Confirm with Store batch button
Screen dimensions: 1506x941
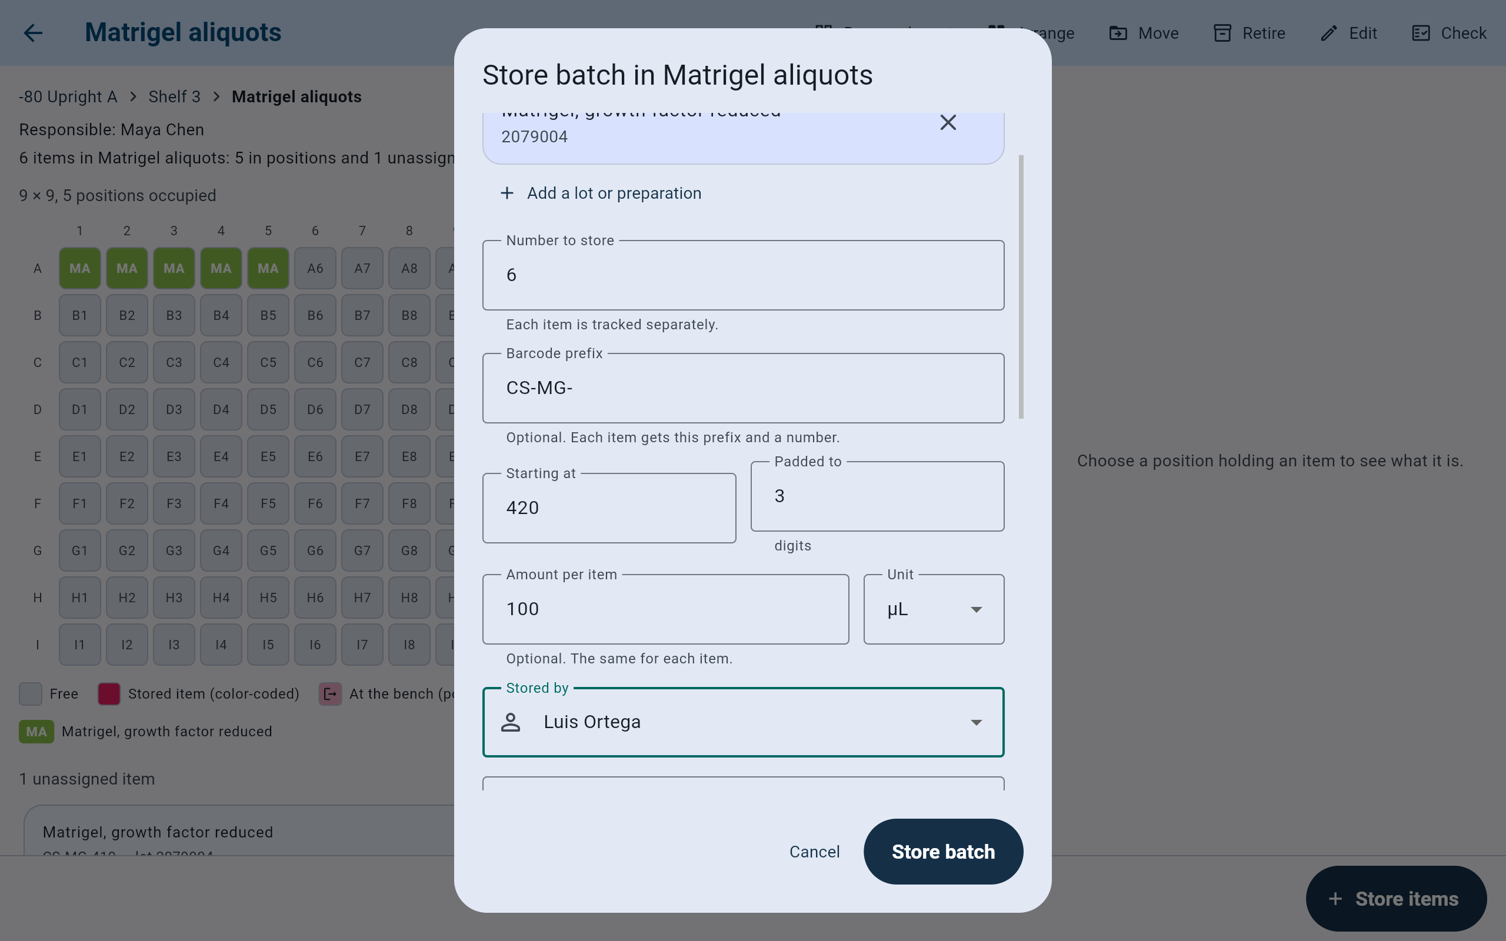coord(943,852)
